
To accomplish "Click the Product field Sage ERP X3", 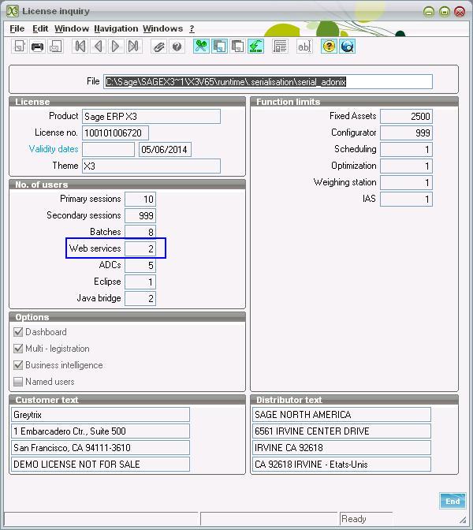I will [151, 116].
